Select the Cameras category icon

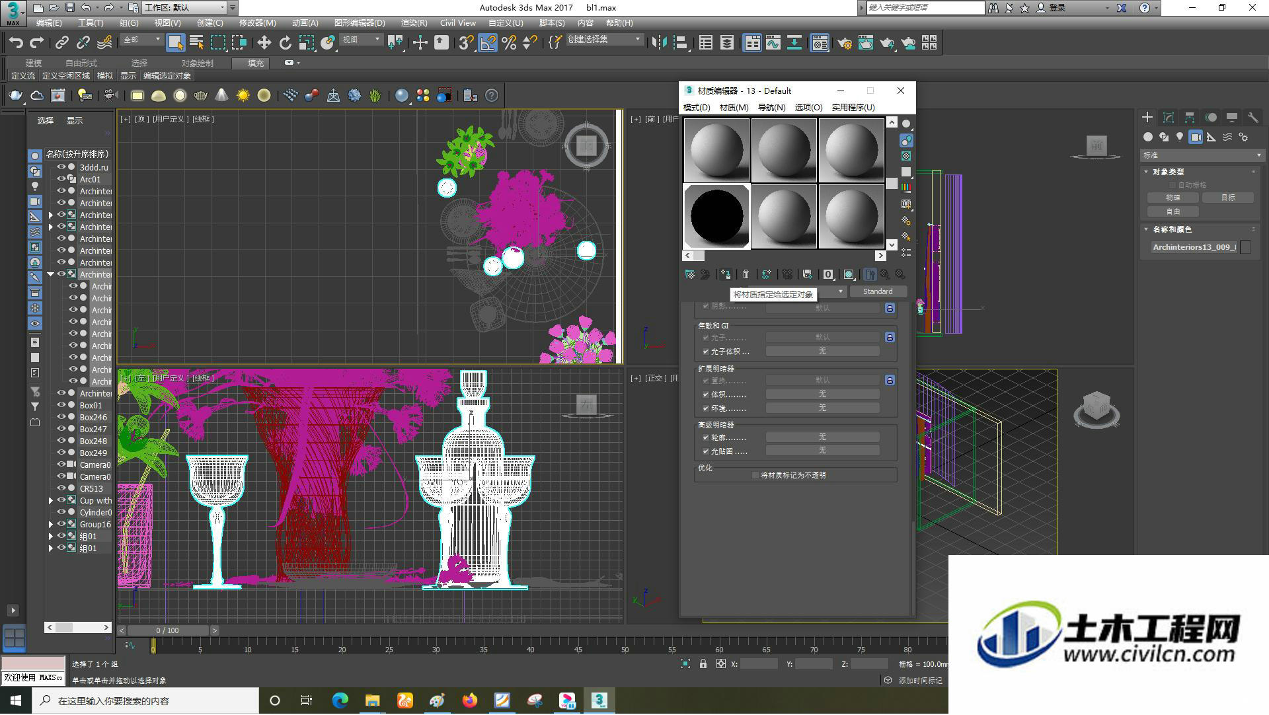click(1196, 137)
